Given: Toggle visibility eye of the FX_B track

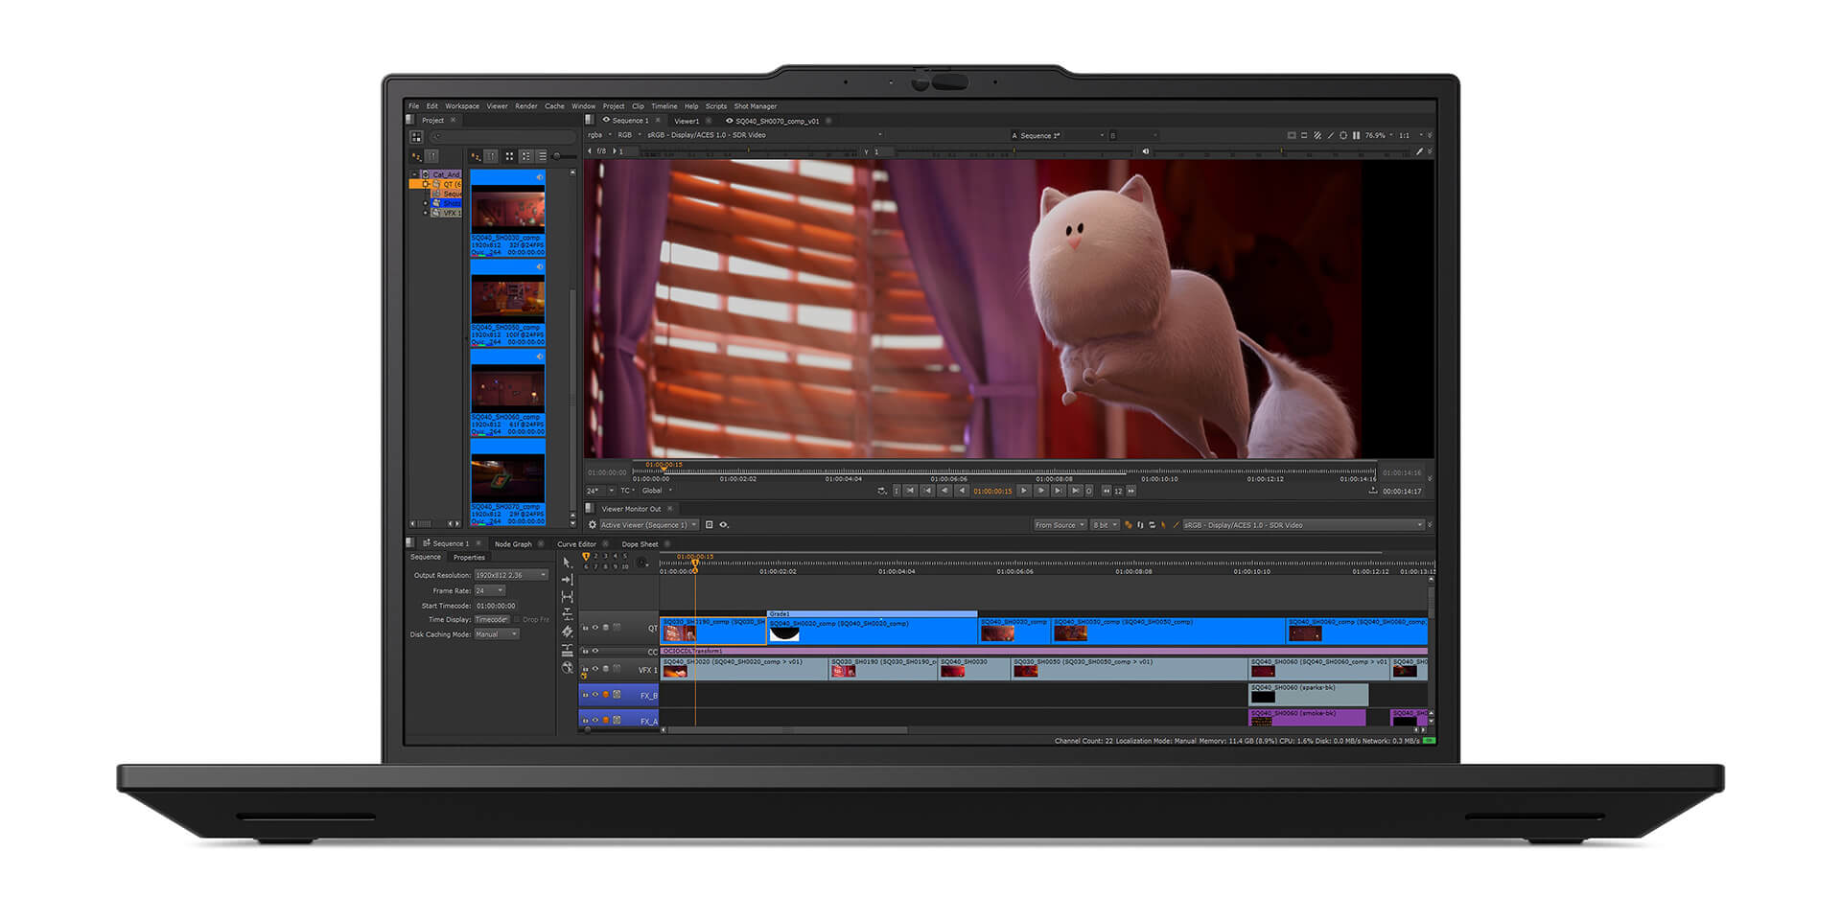Looking at the screenshot, I should coord(595,695).
